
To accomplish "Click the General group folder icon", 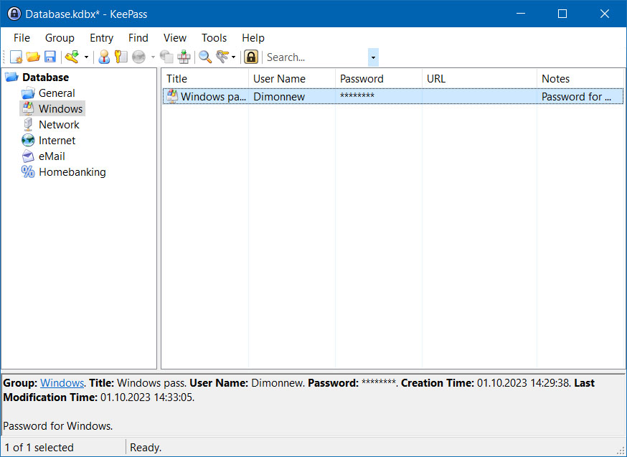I will pos(28,93).
